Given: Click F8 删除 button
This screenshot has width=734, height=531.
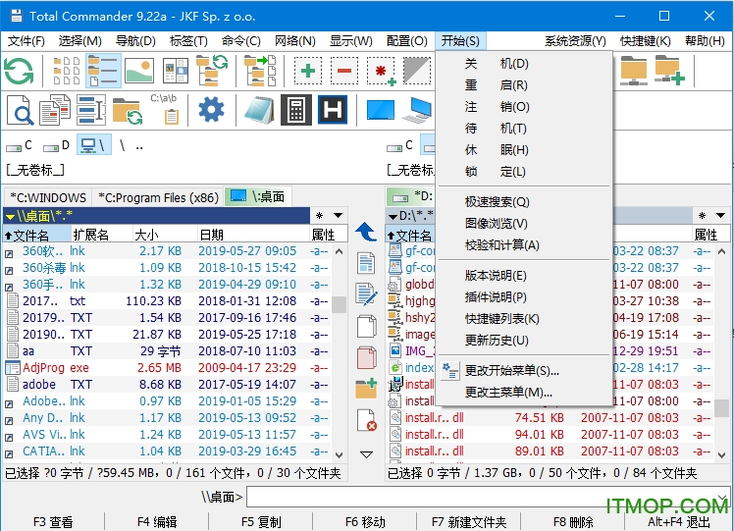Looking at the screenshot, I should (x=573, y=521).
